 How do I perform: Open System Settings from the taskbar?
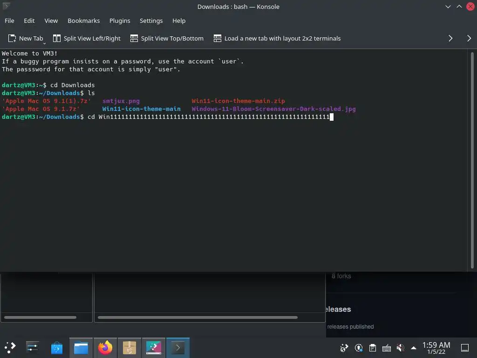(x=32, y=348)
